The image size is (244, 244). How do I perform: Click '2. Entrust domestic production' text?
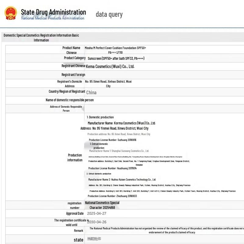[99, 174]
